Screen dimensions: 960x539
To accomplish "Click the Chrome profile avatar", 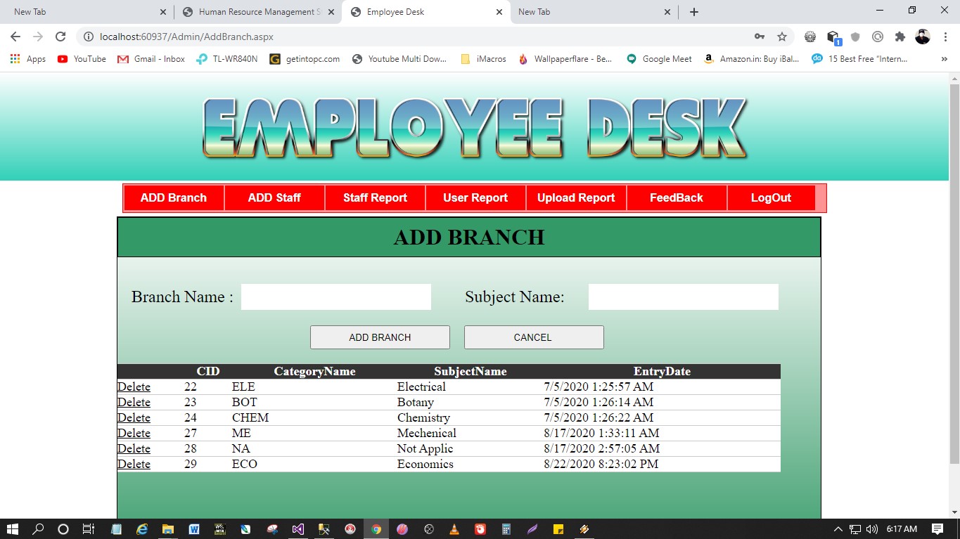I will tap(922, 37).
